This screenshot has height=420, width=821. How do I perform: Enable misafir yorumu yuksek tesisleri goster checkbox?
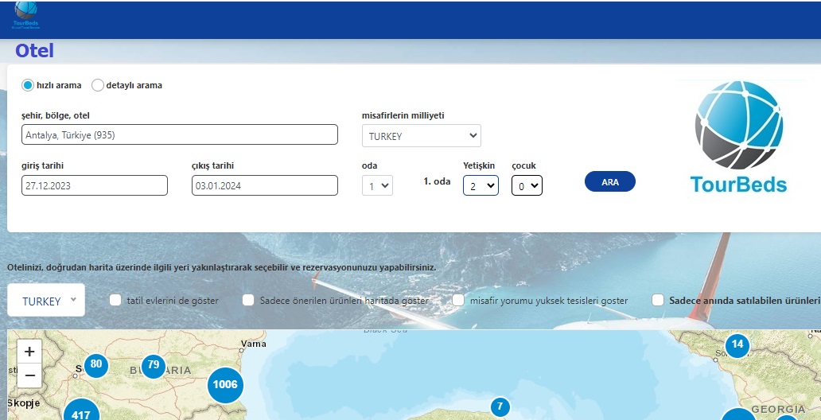(459, 300)
